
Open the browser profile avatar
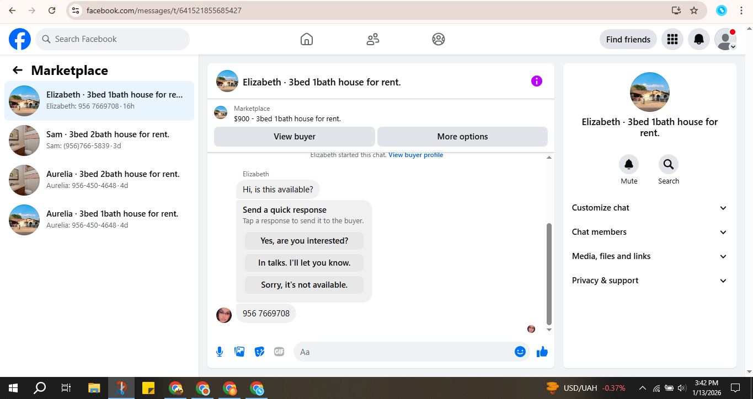(722, 10)
